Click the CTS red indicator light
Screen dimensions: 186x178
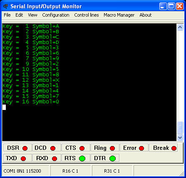coord(82,148)
